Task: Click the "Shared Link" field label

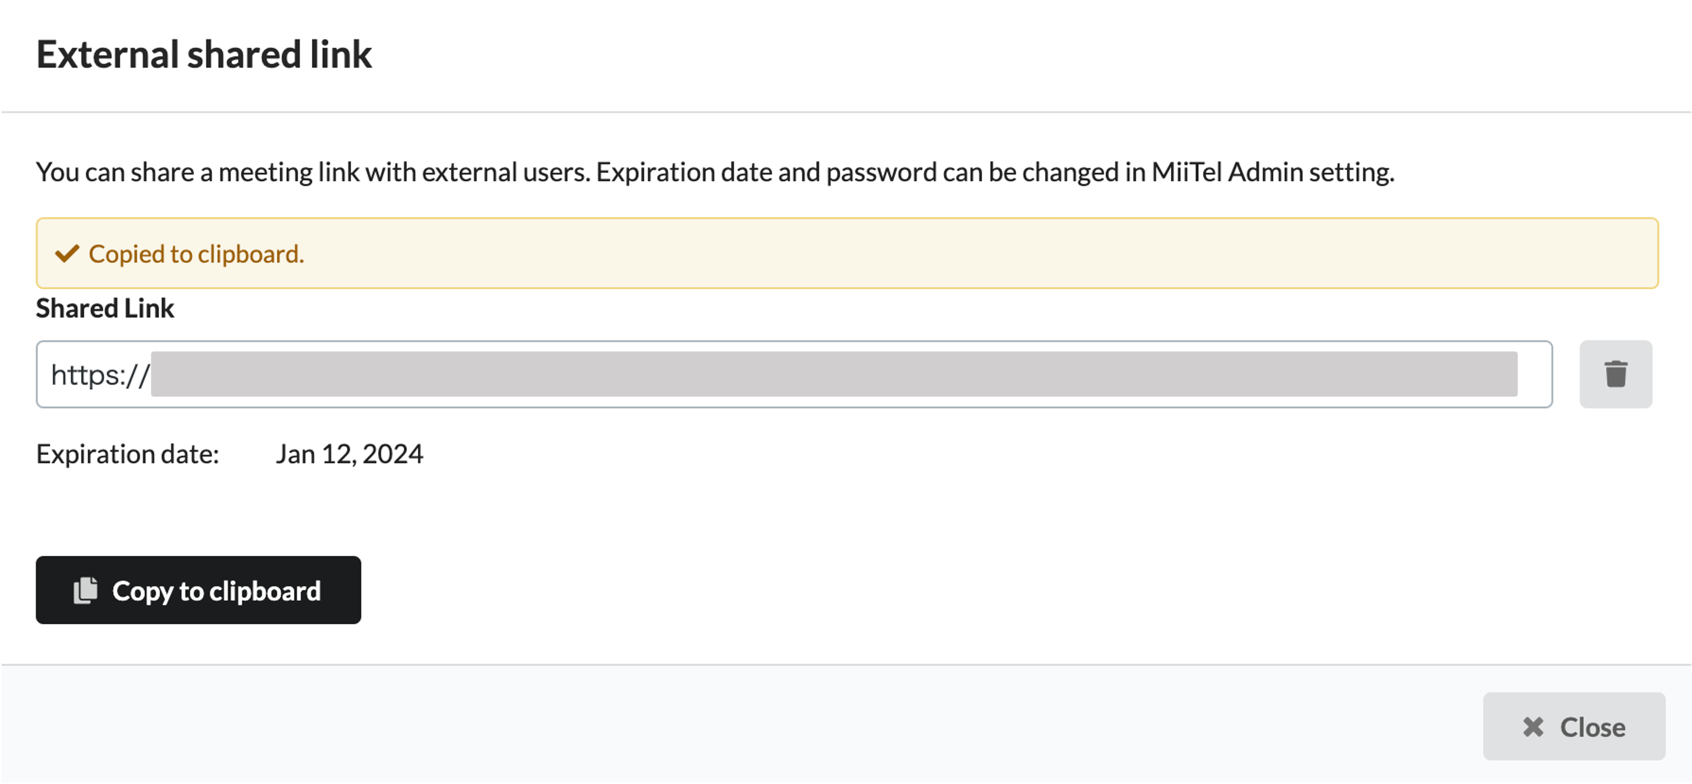Action: tap(105, 308)
